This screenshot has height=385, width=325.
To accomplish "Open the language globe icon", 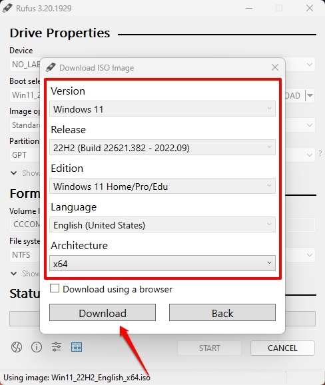I will click(17, 347).
